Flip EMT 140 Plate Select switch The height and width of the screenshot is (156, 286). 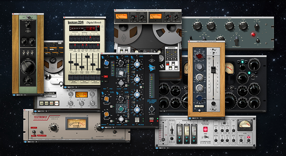172,130
